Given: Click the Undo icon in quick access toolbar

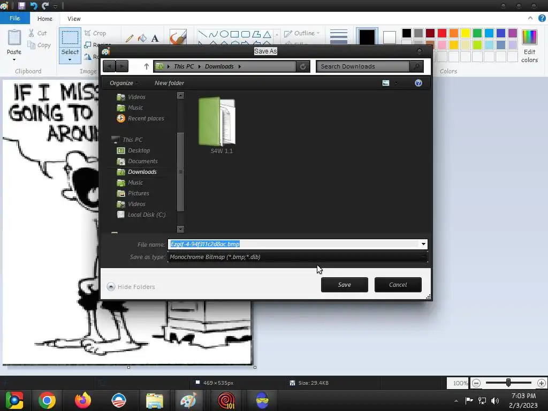Looking at the screenshot, I should (34, 5).
